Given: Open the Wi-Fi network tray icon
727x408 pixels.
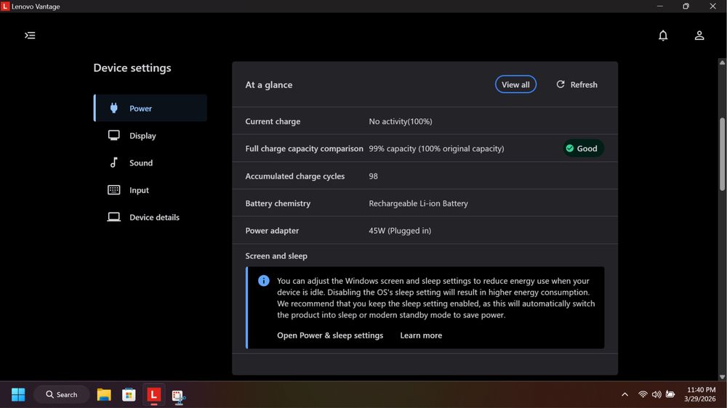Looking at the screenshot, I should [643, 395].
